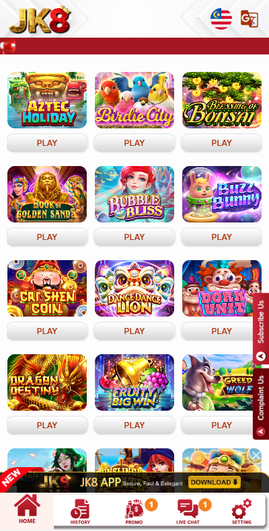The height and width of the screenshot is (531, 269).
Task: Open the Malaysia flag language selector
Action: pos(221,19)
